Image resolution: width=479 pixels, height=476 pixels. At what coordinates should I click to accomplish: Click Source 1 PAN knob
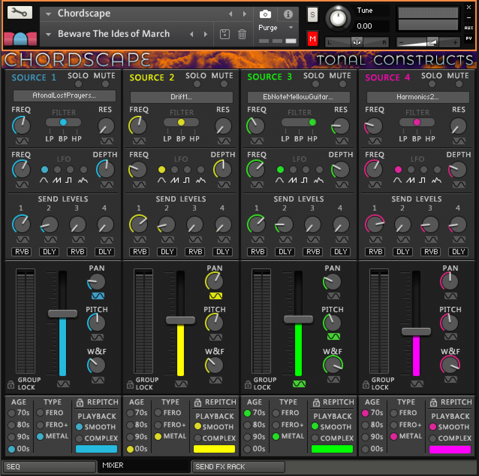(97, 281)
